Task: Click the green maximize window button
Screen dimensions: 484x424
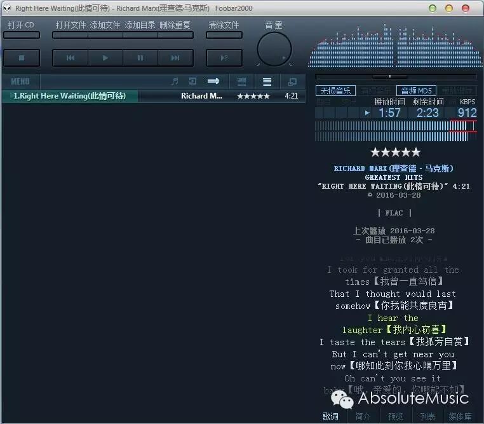Action: (433, 8)
